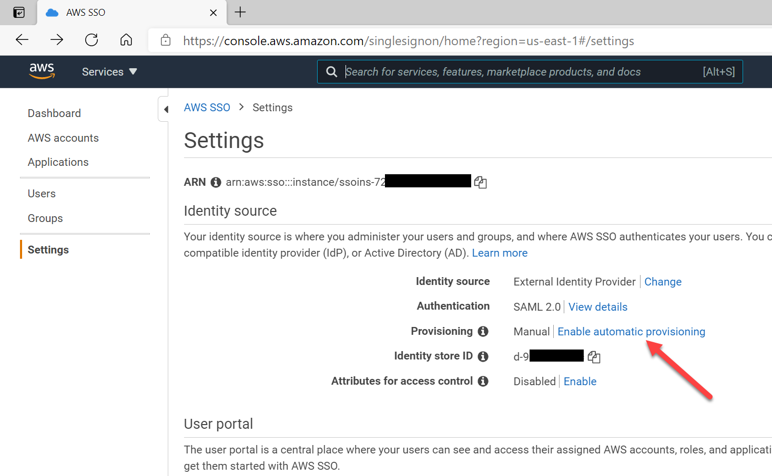
Task: Navigate to AWS accounts in sidebar
Action: (63, 138)
